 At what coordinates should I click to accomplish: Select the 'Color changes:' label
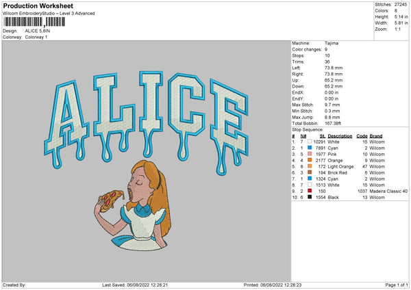click(307, 49)
